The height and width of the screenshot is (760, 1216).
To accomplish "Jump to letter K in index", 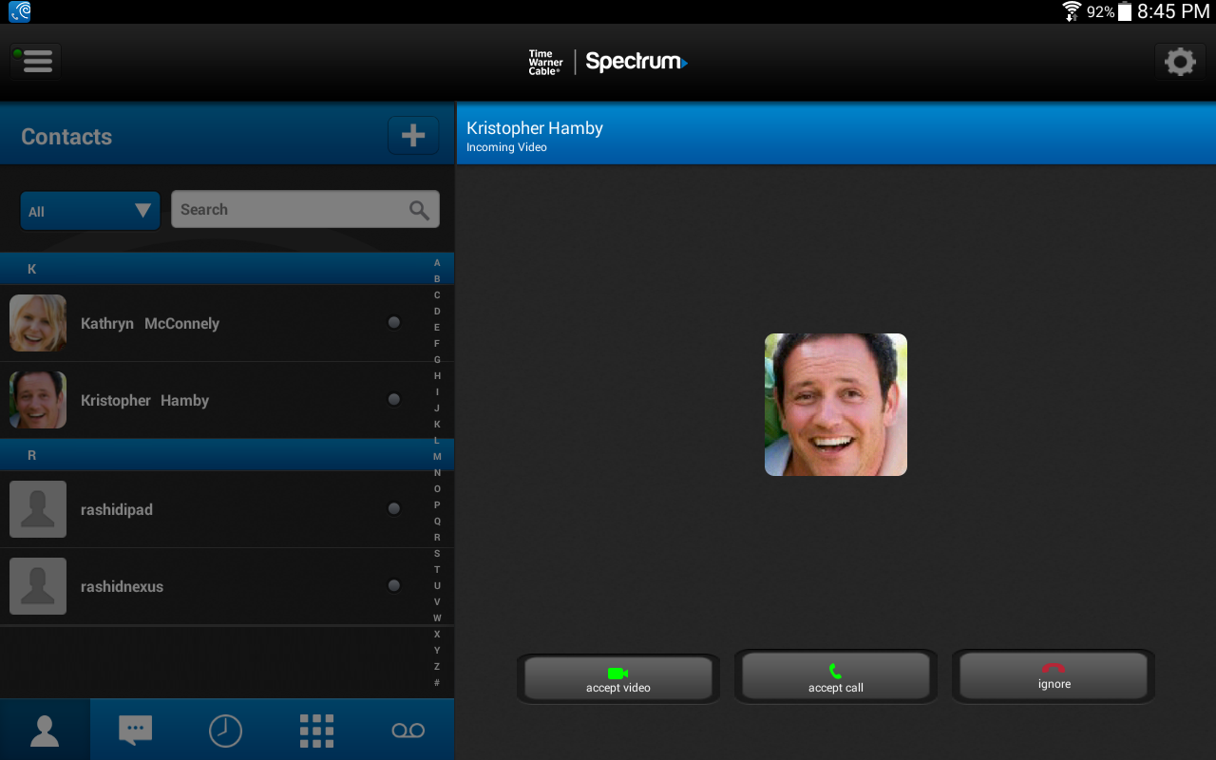I will [x=437, y=425].
